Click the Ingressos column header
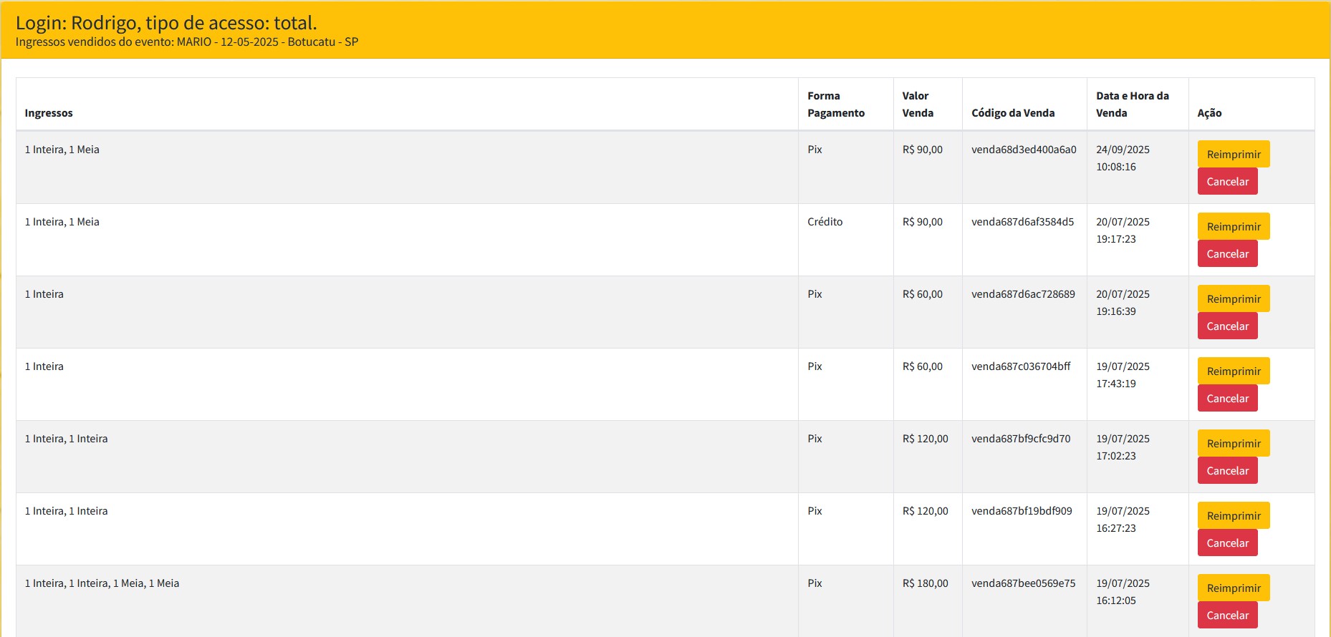The image size is (1331, 637). 49,113
